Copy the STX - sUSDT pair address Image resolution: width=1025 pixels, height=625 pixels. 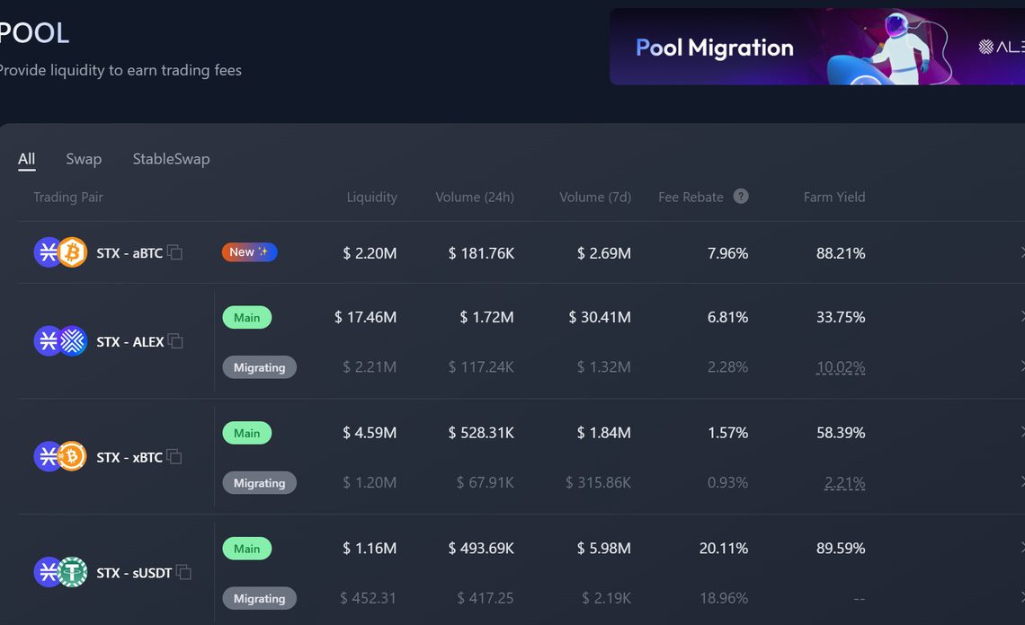click(x=183, y=572)
